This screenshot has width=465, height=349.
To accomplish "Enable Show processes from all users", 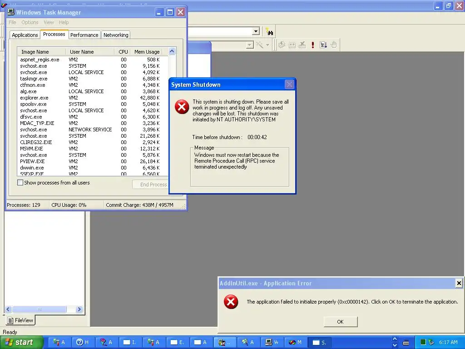I will click(x=20, y=183).
